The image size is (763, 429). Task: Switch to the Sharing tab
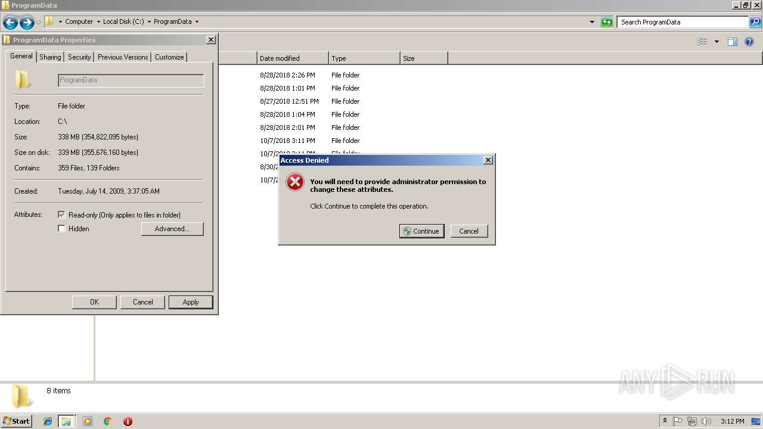50,57
